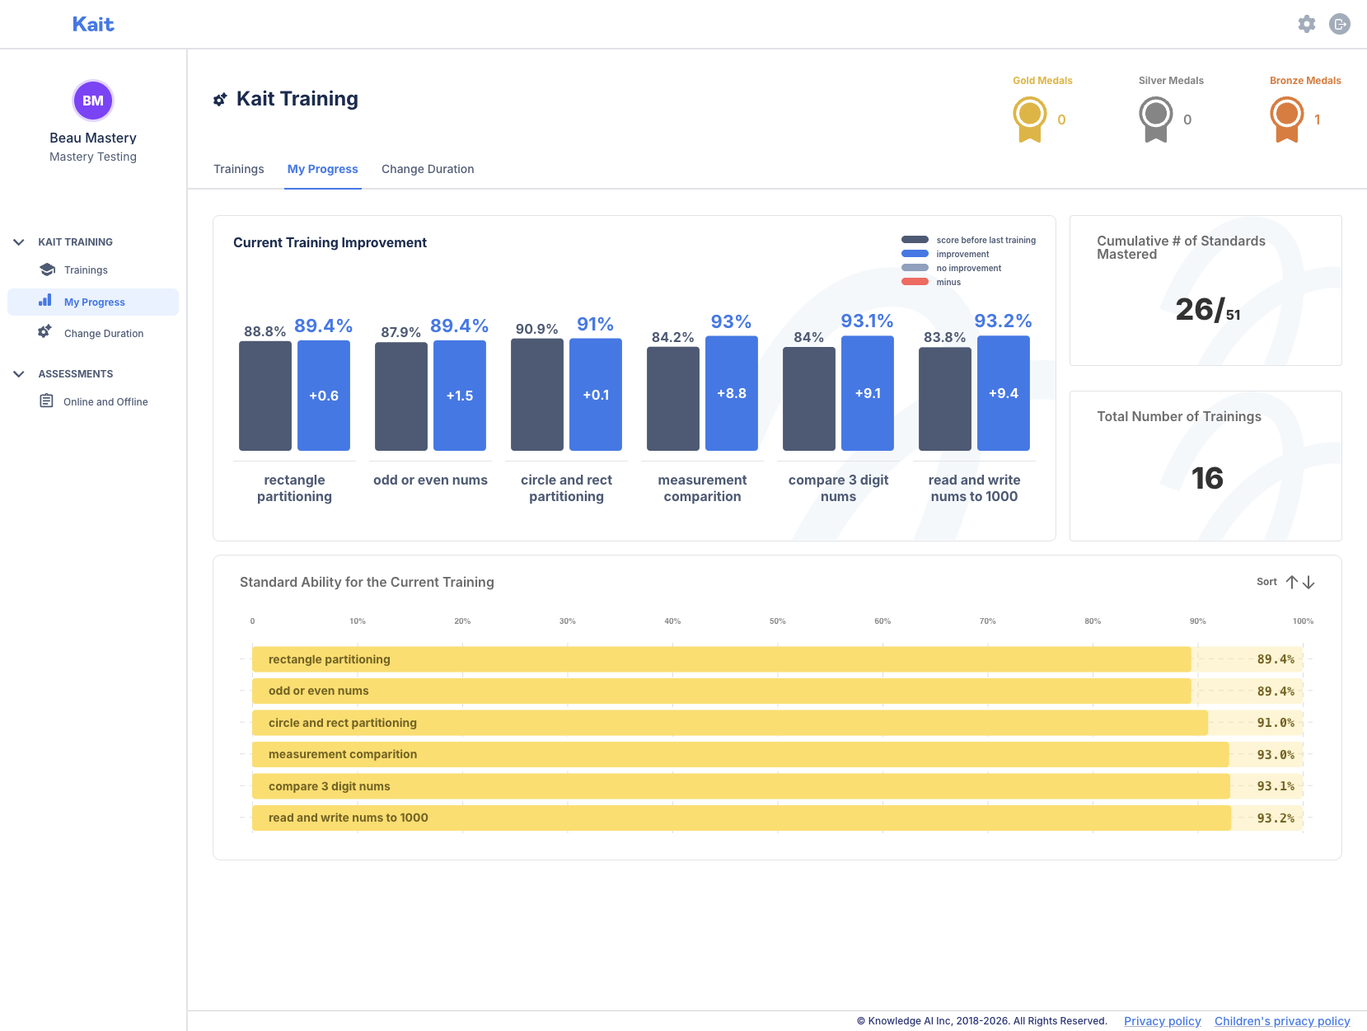Click the Kait logo
This screenshot has width=1367, height=1031.
93,24
